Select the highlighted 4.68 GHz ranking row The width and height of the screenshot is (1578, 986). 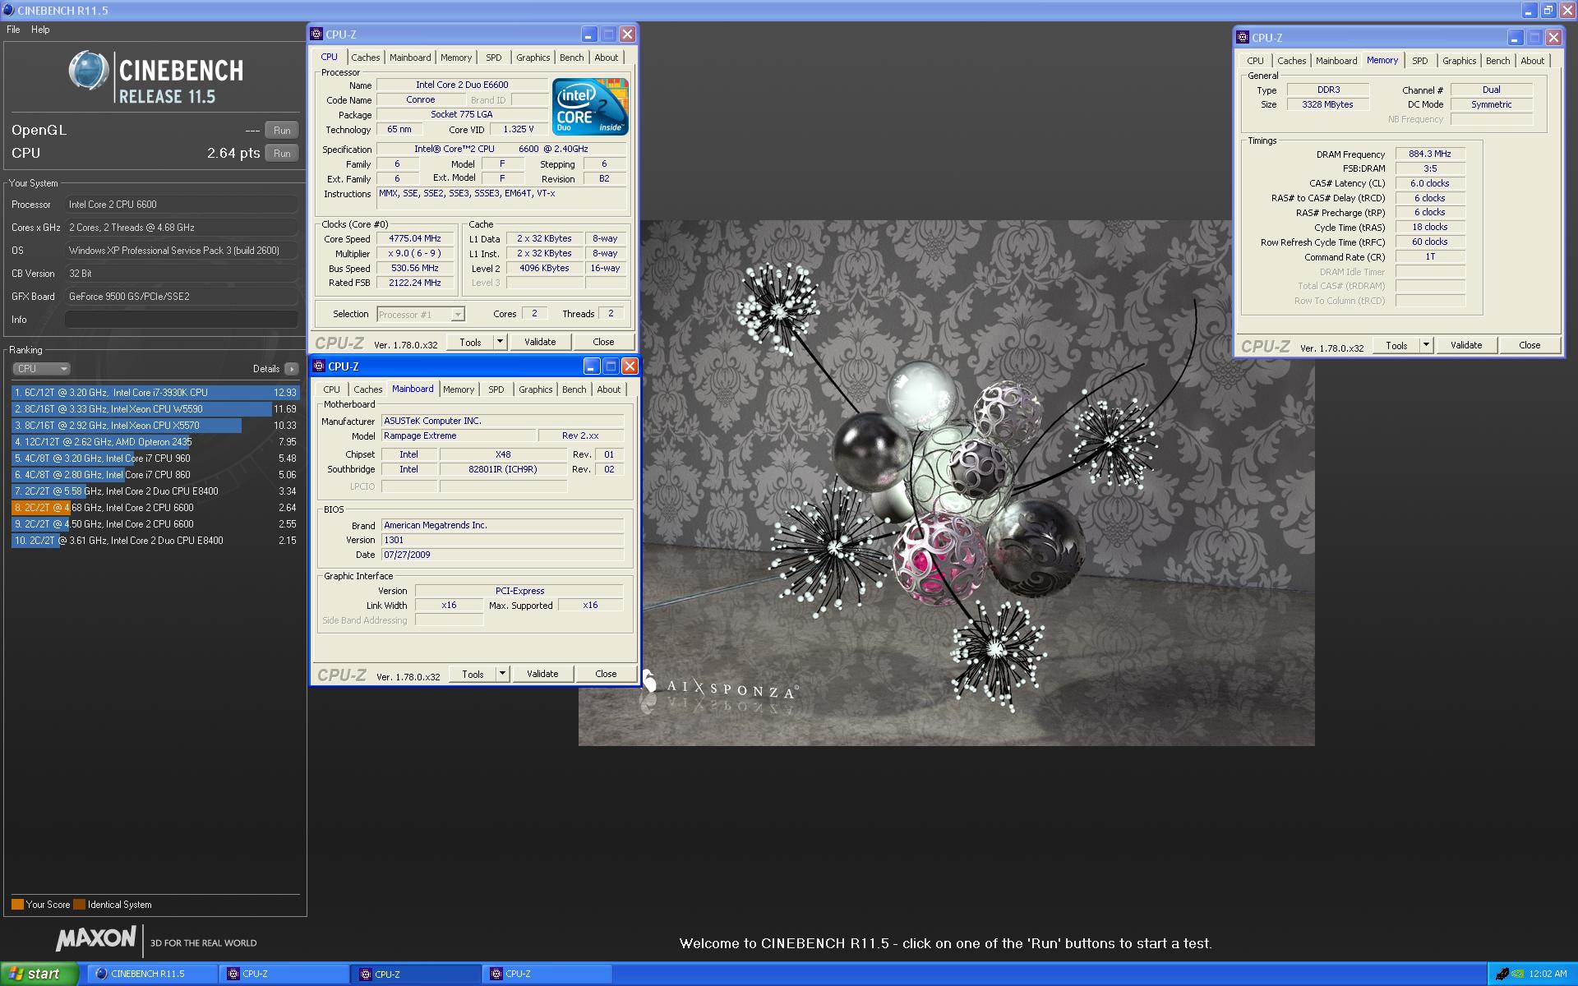tap(155, 508)
